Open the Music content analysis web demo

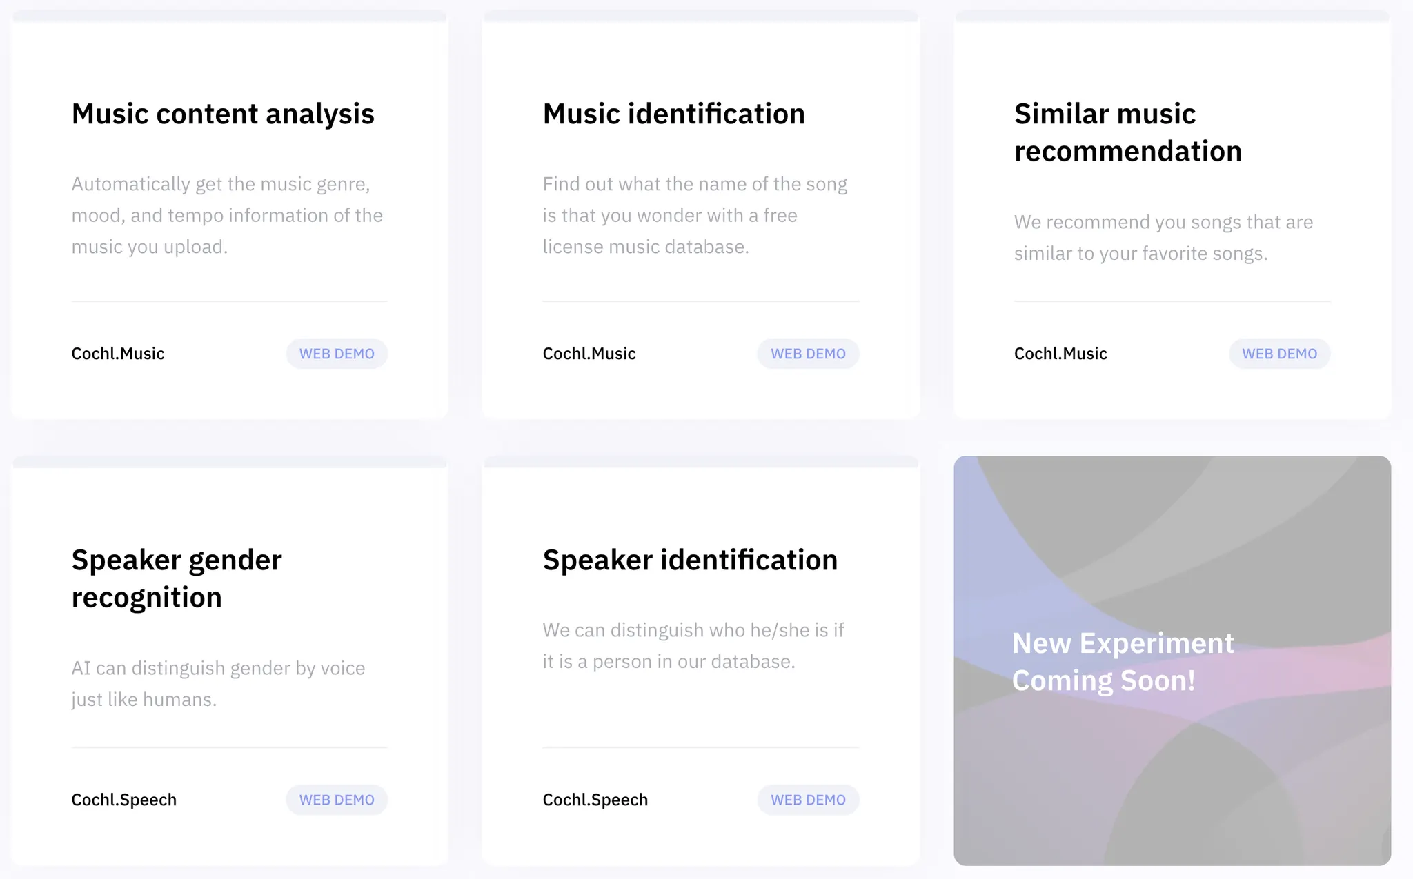pos(337,354)
